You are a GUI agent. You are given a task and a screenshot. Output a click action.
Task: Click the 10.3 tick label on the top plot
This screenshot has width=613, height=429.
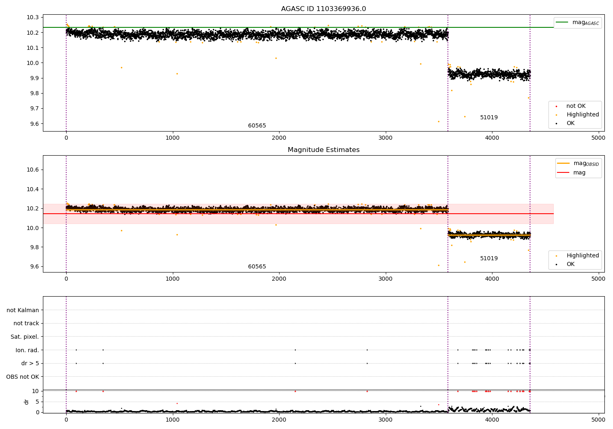[32, 17]
